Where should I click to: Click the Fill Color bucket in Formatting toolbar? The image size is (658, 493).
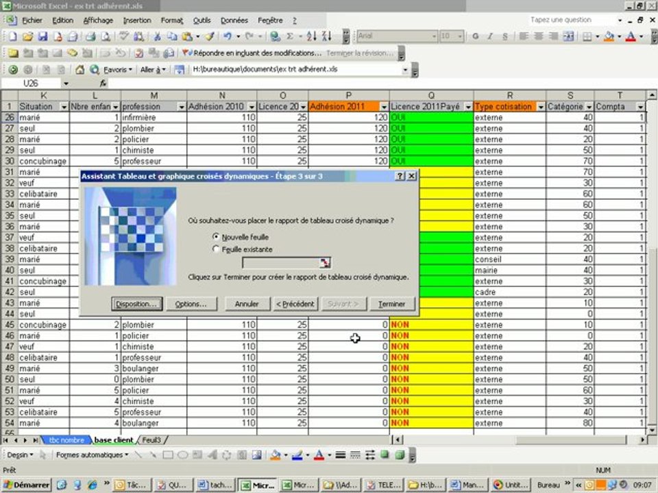(x=609, y=36)
